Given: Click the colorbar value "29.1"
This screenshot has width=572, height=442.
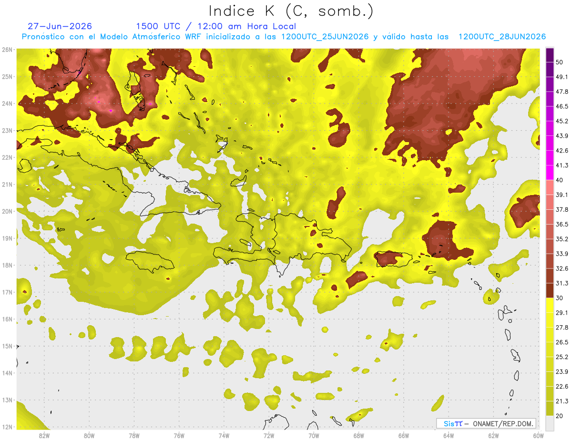Looking at the screenshot, I should (562, 312).
